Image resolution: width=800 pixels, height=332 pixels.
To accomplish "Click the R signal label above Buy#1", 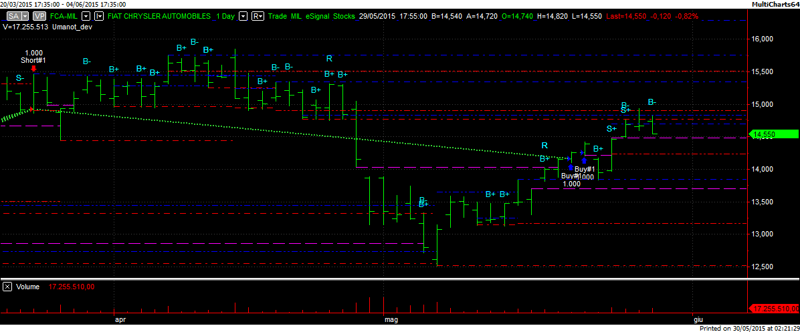I will (544, 146).
